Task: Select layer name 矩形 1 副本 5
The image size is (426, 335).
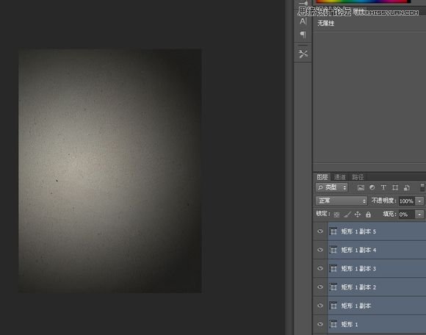Action: click(358, 231)
